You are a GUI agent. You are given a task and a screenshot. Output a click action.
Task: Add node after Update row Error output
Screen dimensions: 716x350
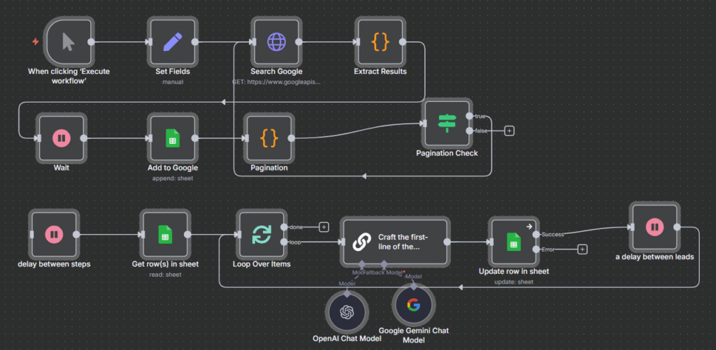(582, 249)
